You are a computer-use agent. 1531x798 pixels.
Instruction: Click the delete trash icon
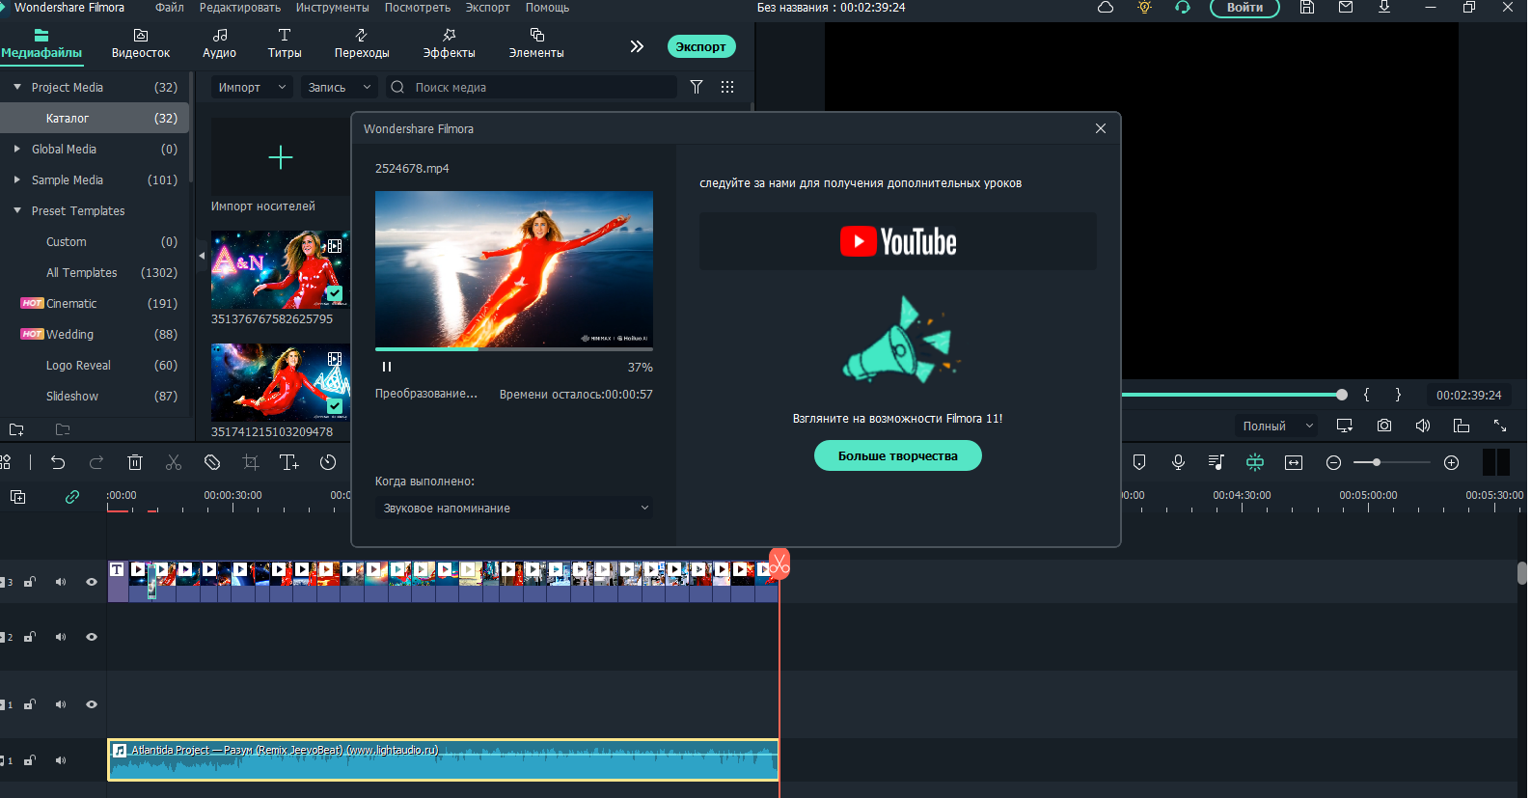135,463
